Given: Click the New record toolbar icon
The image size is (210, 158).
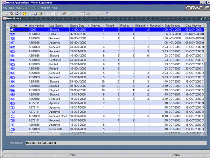Looking at the screenshot, I should point(6,14).
